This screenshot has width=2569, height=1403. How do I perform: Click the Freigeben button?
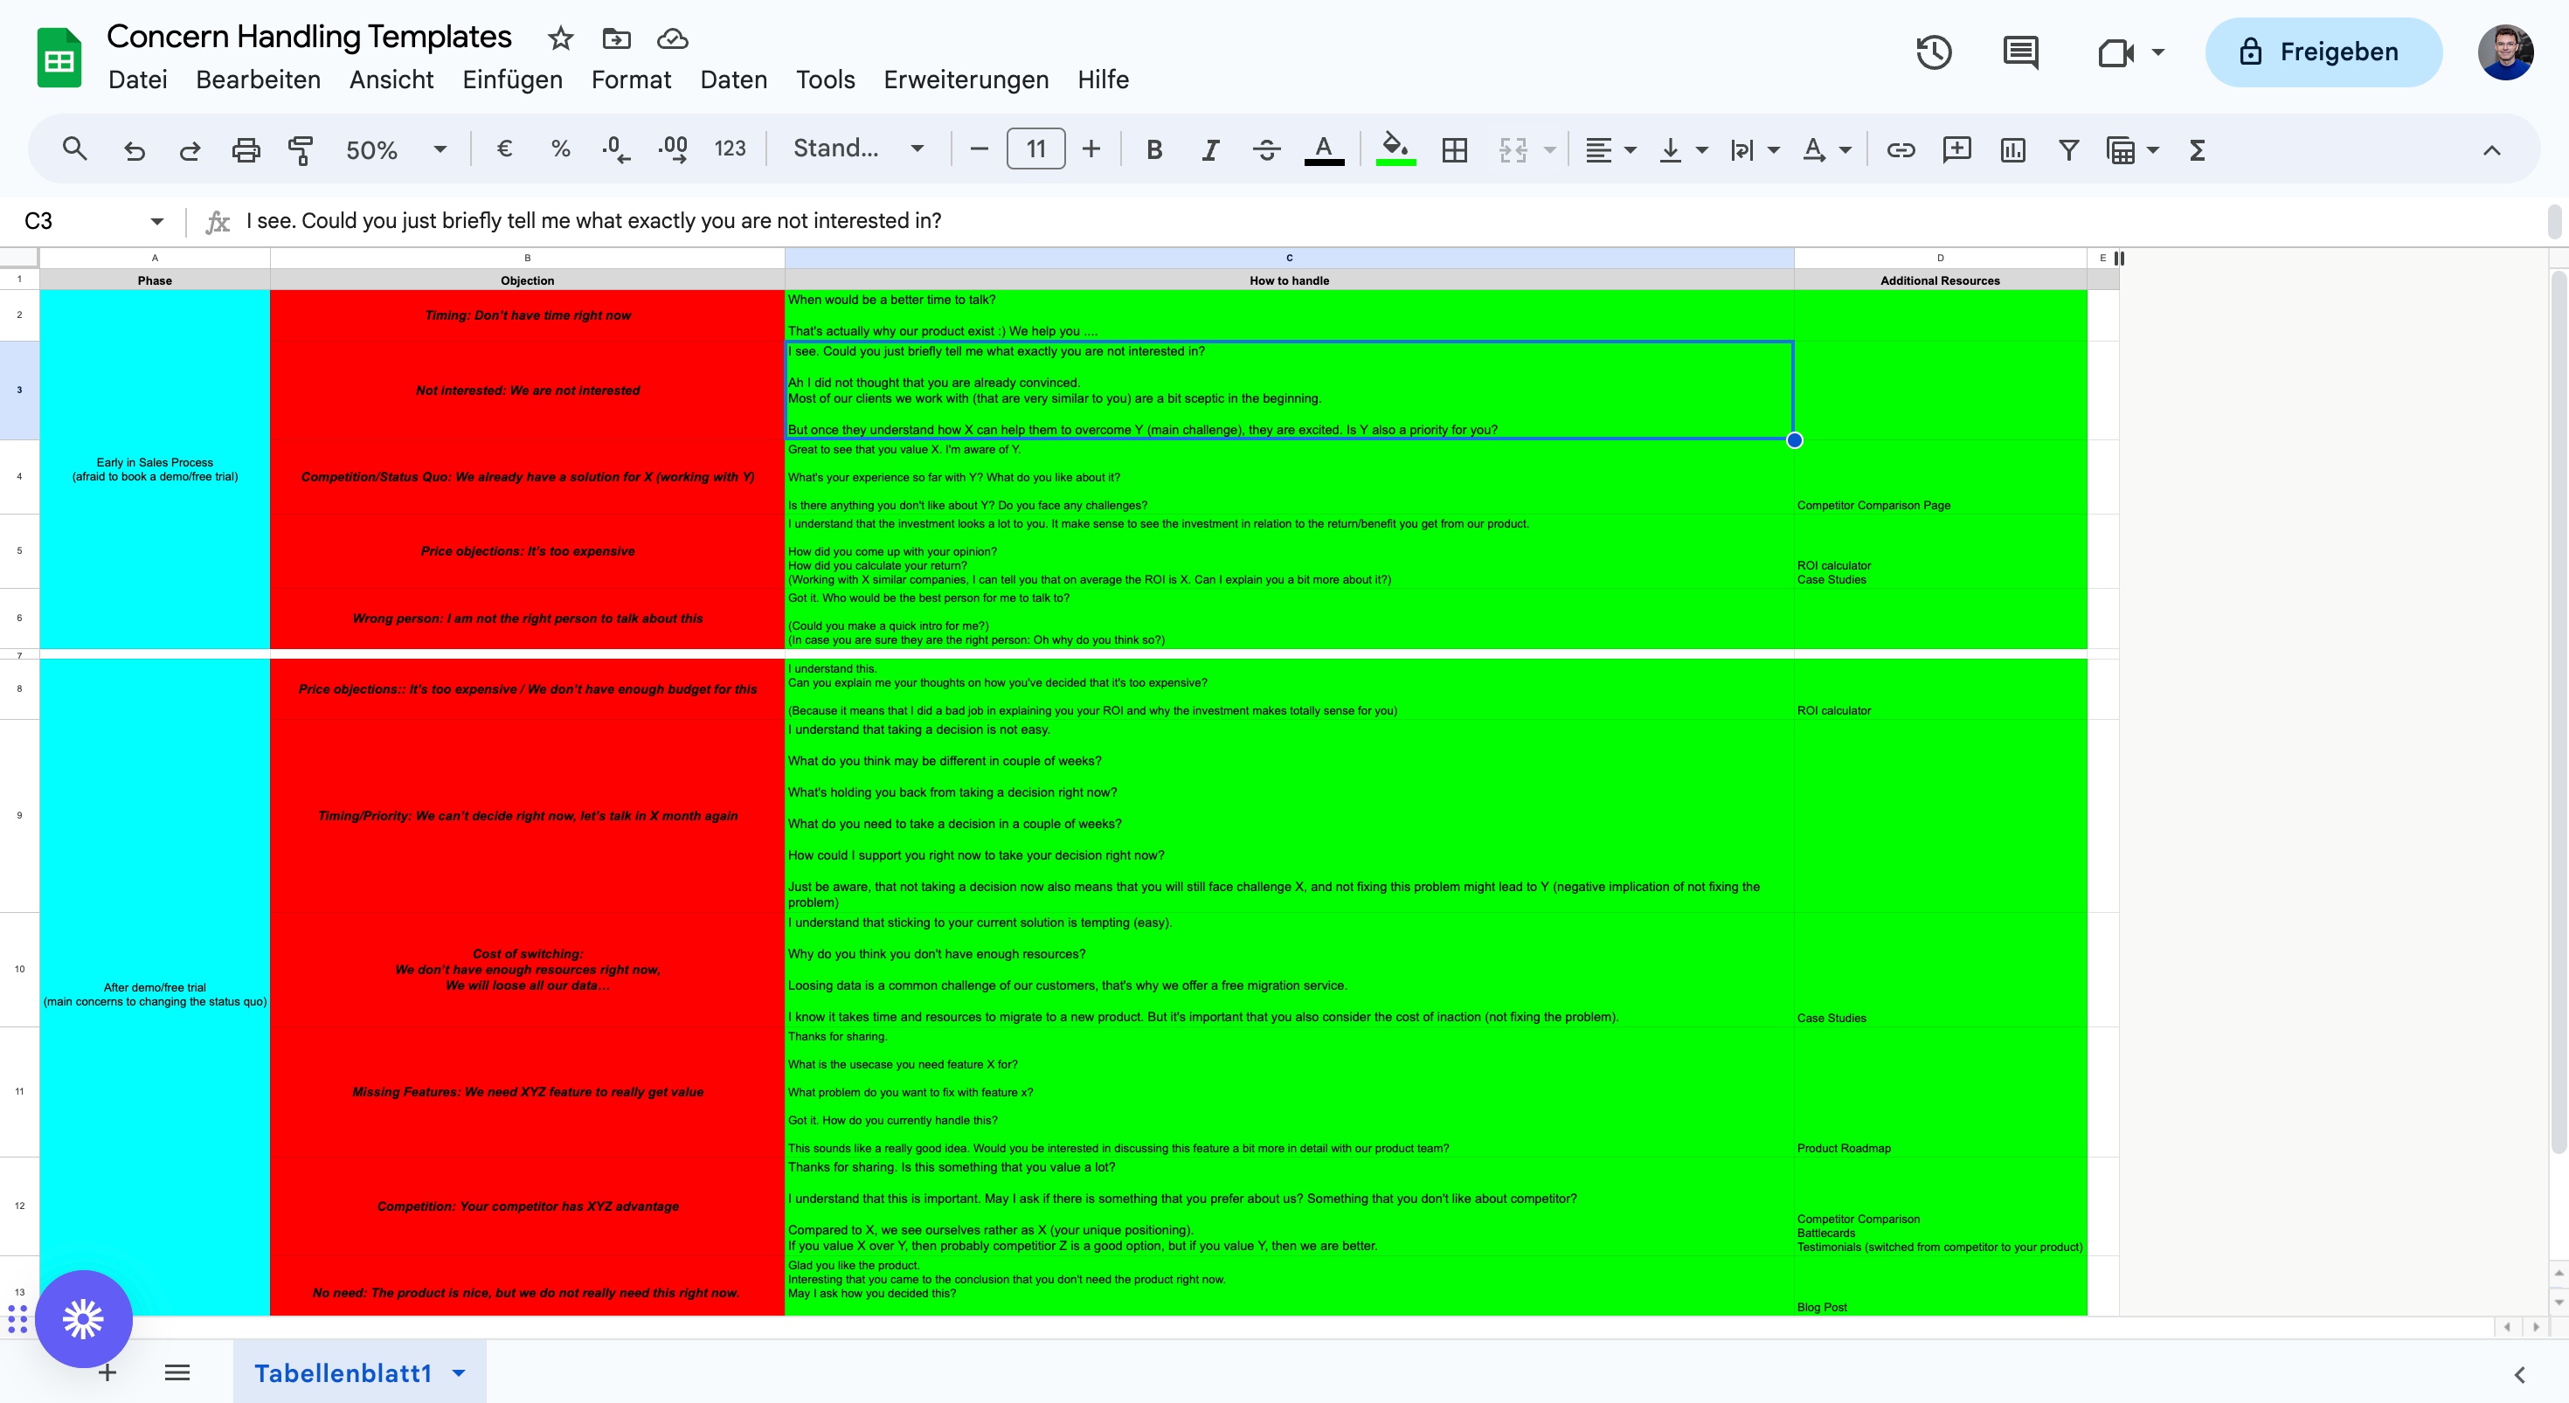[2323, 52]
